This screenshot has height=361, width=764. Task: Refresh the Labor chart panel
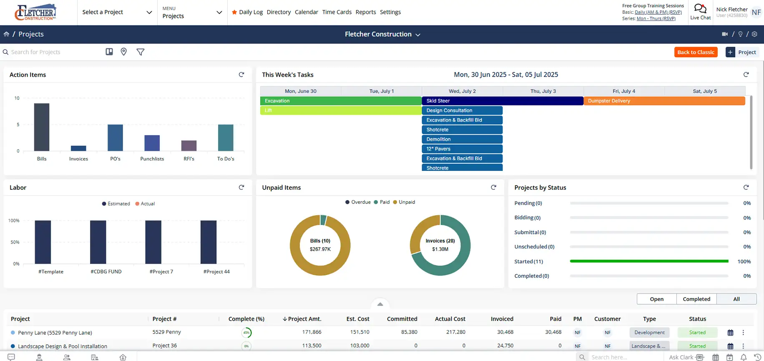(241, 188)
